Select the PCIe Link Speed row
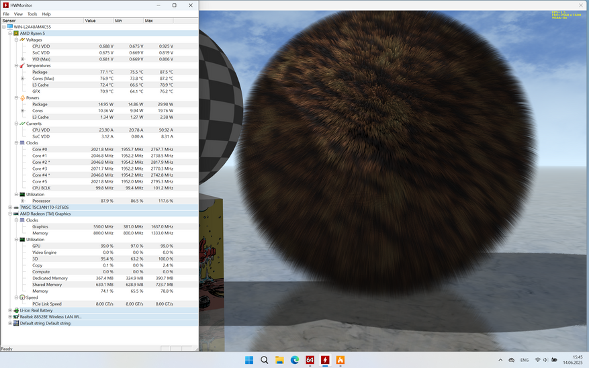The height and width of the screenshot is (368, 589). click(47, 304)
